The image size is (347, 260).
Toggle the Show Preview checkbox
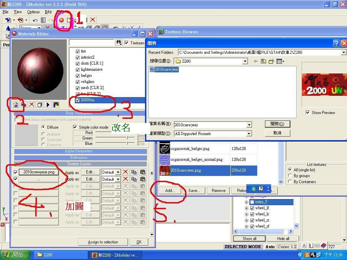308,112
